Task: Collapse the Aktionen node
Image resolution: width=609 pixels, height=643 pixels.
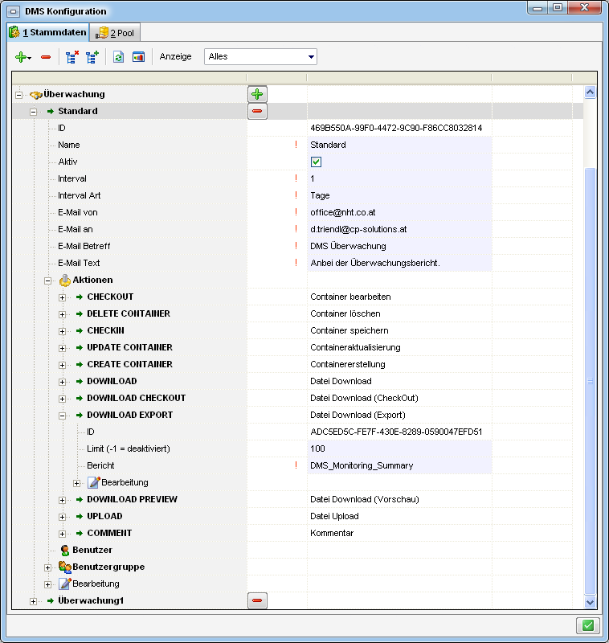Action: [48, 281]
